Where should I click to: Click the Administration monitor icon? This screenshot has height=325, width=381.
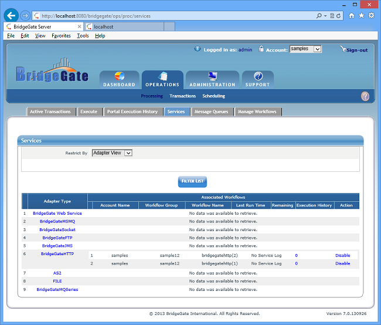(212, 77)
